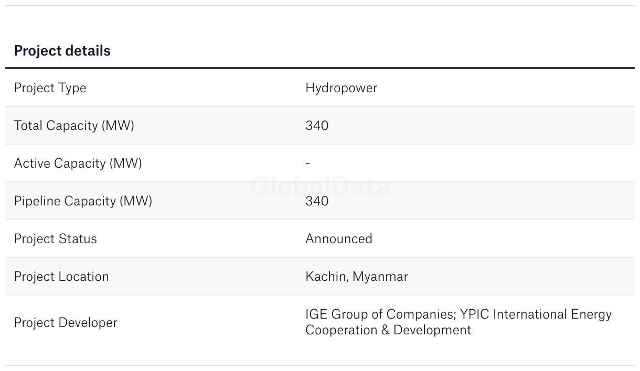Select the Total Capacity (MW) label
The width and height of the screenshot is (640, 371).
coord(74,126)
